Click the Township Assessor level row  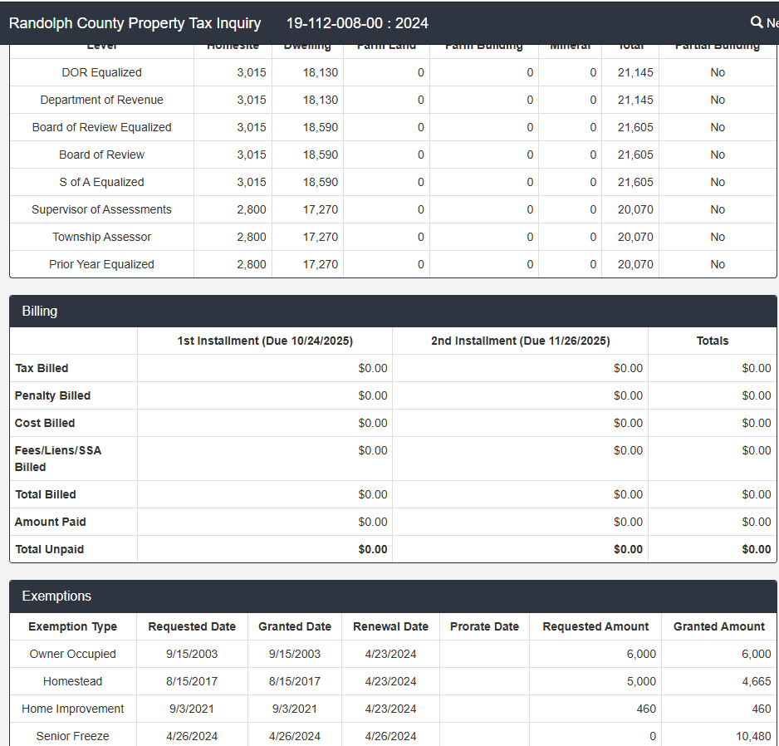[101, 237]
